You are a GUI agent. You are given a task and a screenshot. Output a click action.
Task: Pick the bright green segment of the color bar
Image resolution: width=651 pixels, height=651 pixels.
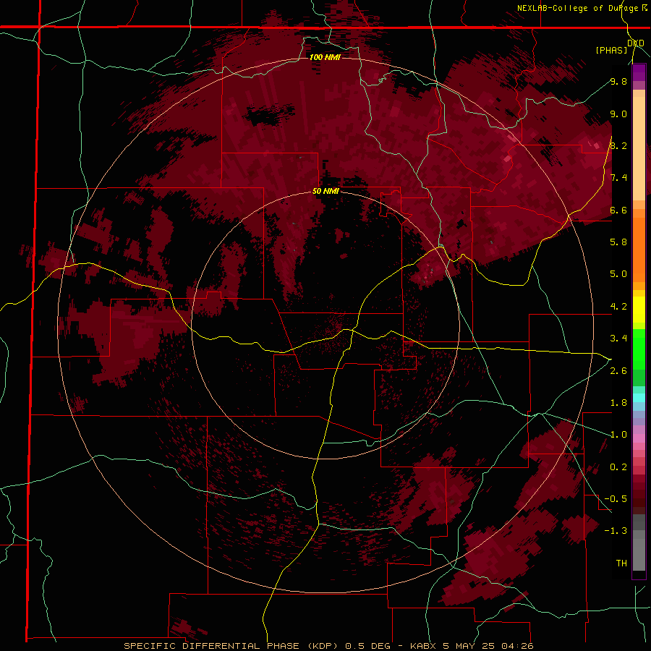639,349
